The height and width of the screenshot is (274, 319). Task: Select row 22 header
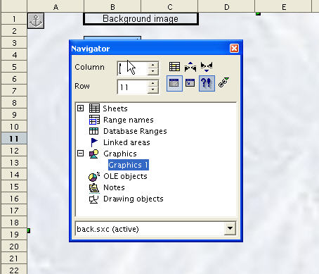14,270
